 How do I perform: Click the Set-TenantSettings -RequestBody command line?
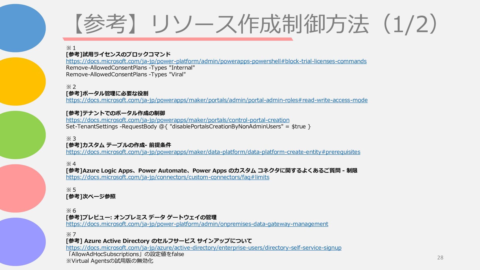pyautogui.click(x=188, y=126)
